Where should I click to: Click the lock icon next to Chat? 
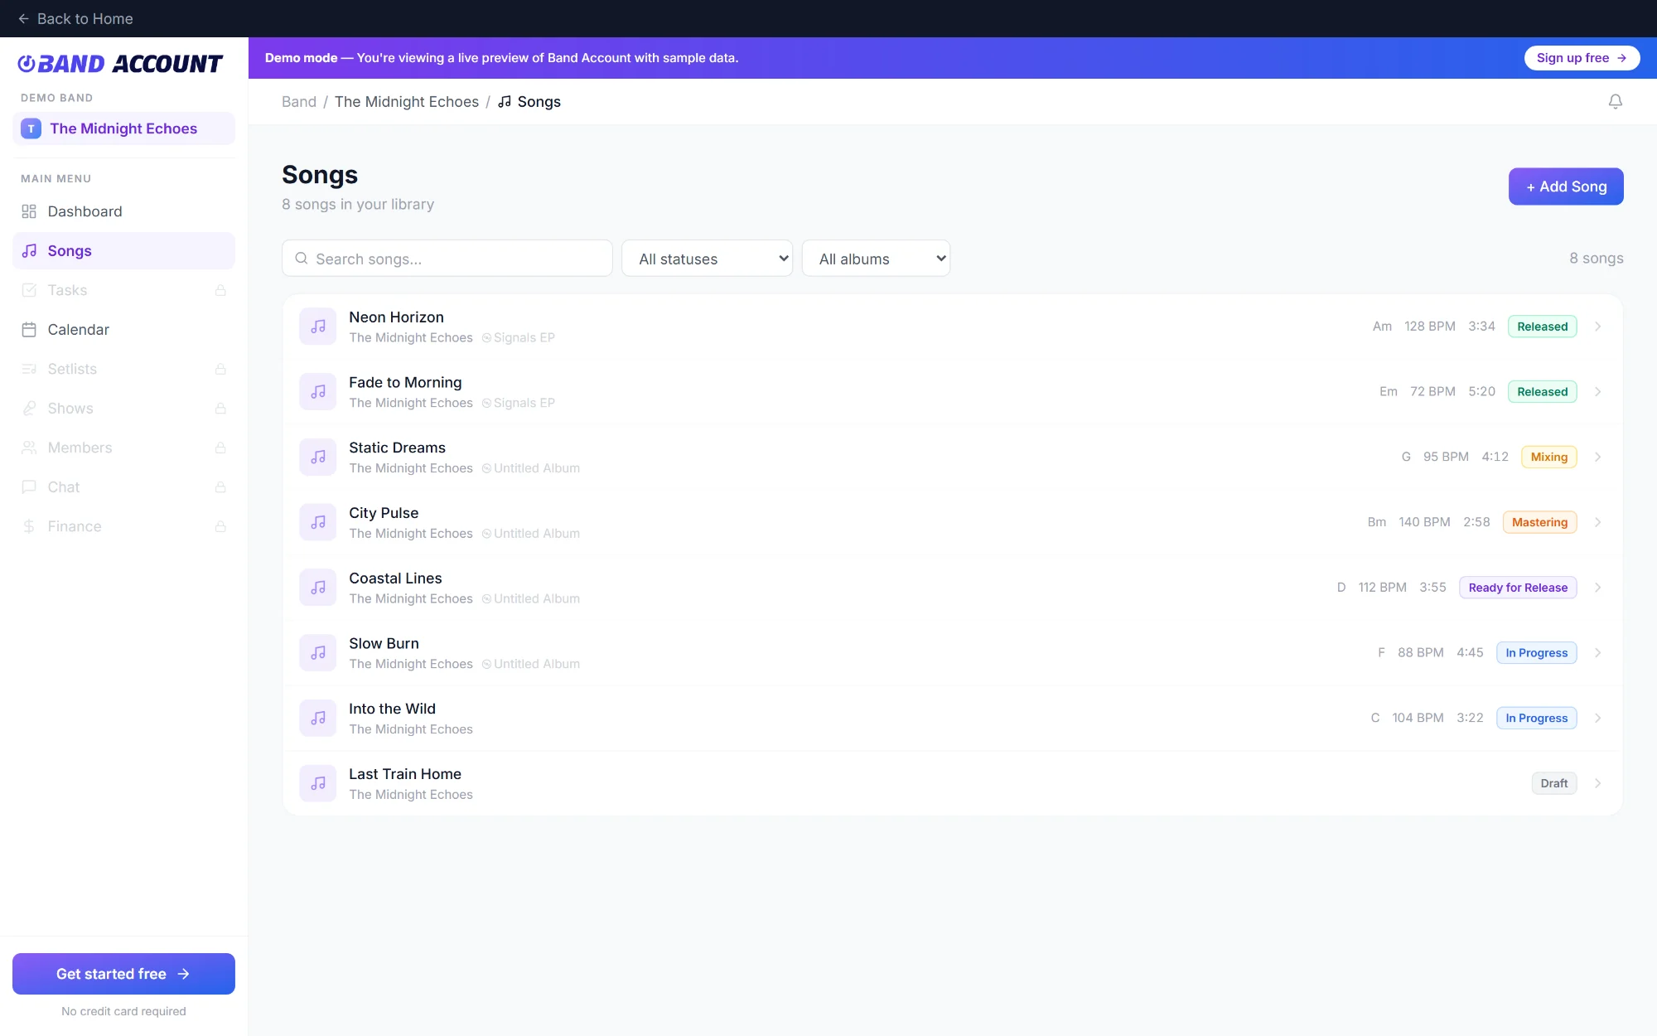(220, 487)
